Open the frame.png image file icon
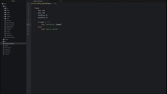This screenshot has height=94, width=167. (5, 21)
